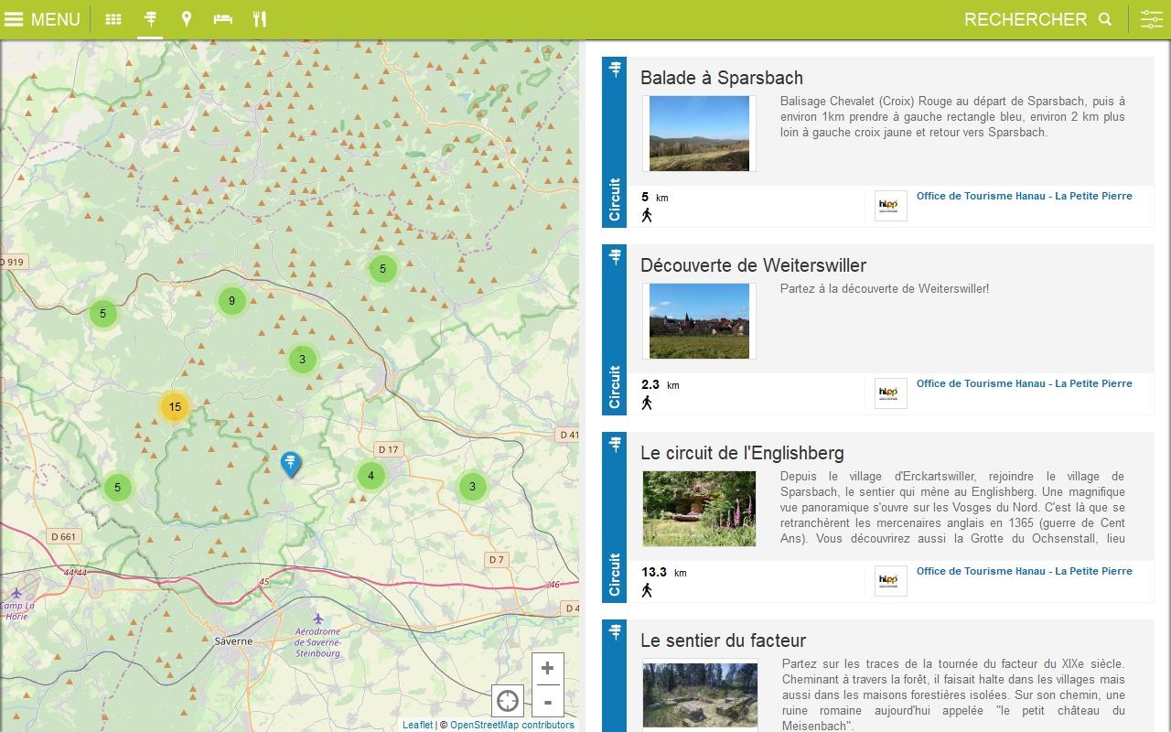The height and width of the screenshot is (732, 1171).
Task: Click the tourism office logo under Englishberg
Action: click(x=890, y=581)
